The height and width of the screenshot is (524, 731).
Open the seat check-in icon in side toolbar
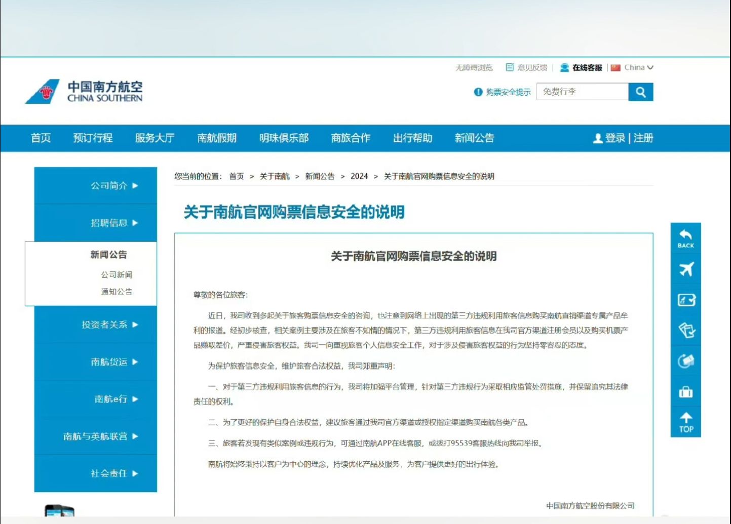685,300
